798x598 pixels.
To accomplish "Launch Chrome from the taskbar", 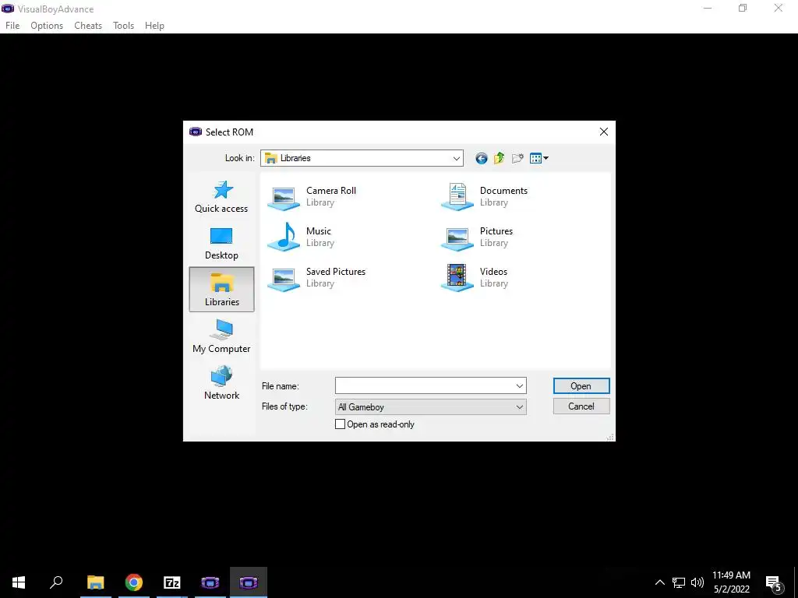I will (x=134, y=582).
